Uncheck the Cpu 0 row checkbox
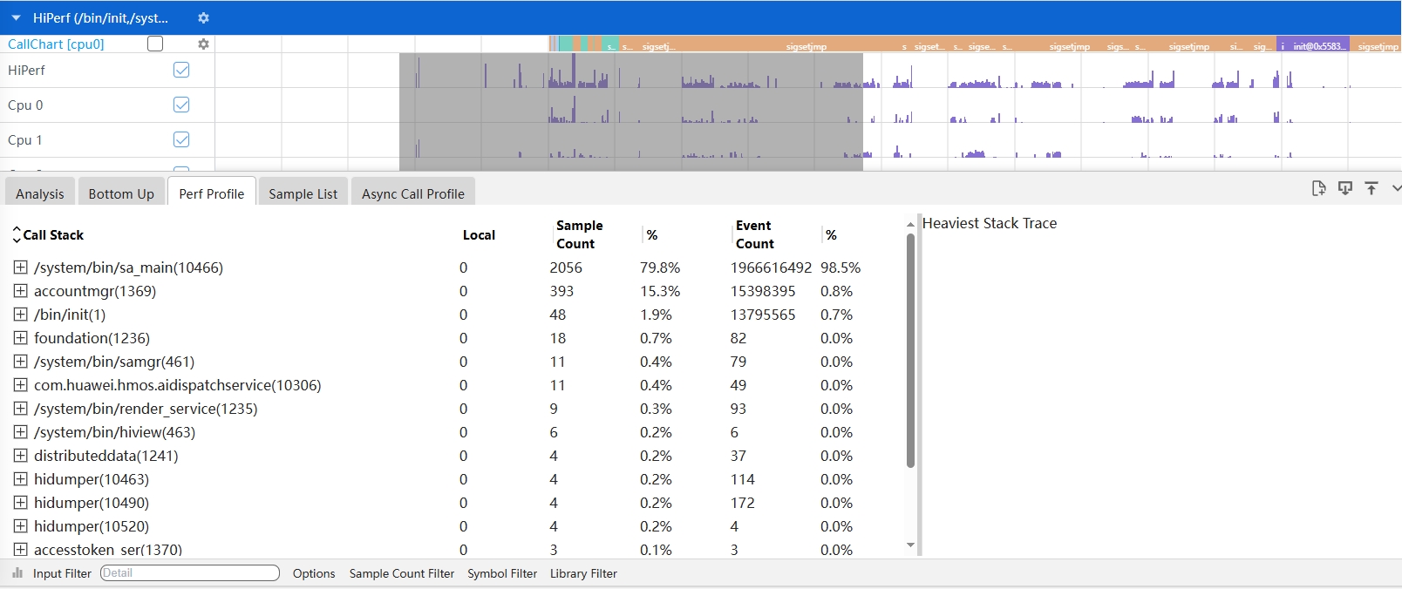Image resolution: width=1402 pixels, height=589 pixels. coord(181,105)
